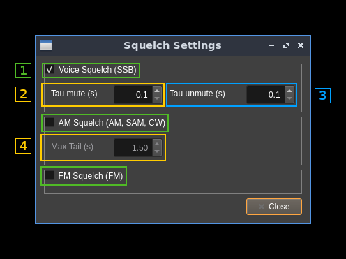Click the Squelch Settings title bar text
The height and width of the screenshot is (259, 346).
(172, 45)
